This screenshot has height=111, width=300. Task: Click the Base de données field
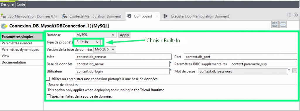coord(122,64)
